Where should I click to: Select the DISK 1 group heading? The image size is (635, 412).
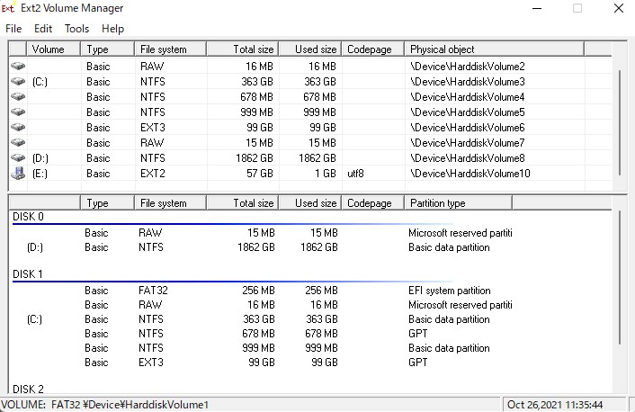coord(28,274)
